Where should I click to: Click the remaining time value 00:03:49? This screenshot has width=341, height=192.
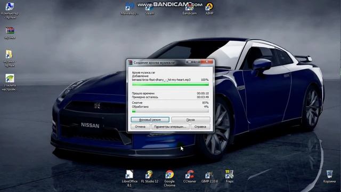[x=202, y=97]
